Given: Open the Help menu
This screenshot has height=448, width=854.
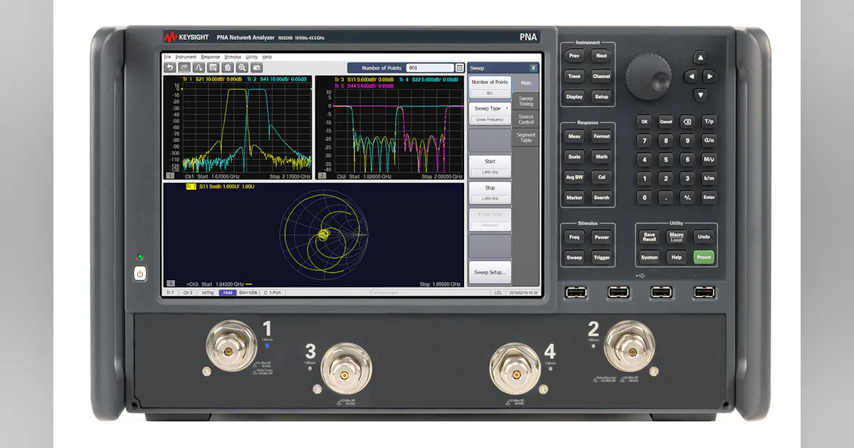Looking at the screenshot, I should point(267,57).
